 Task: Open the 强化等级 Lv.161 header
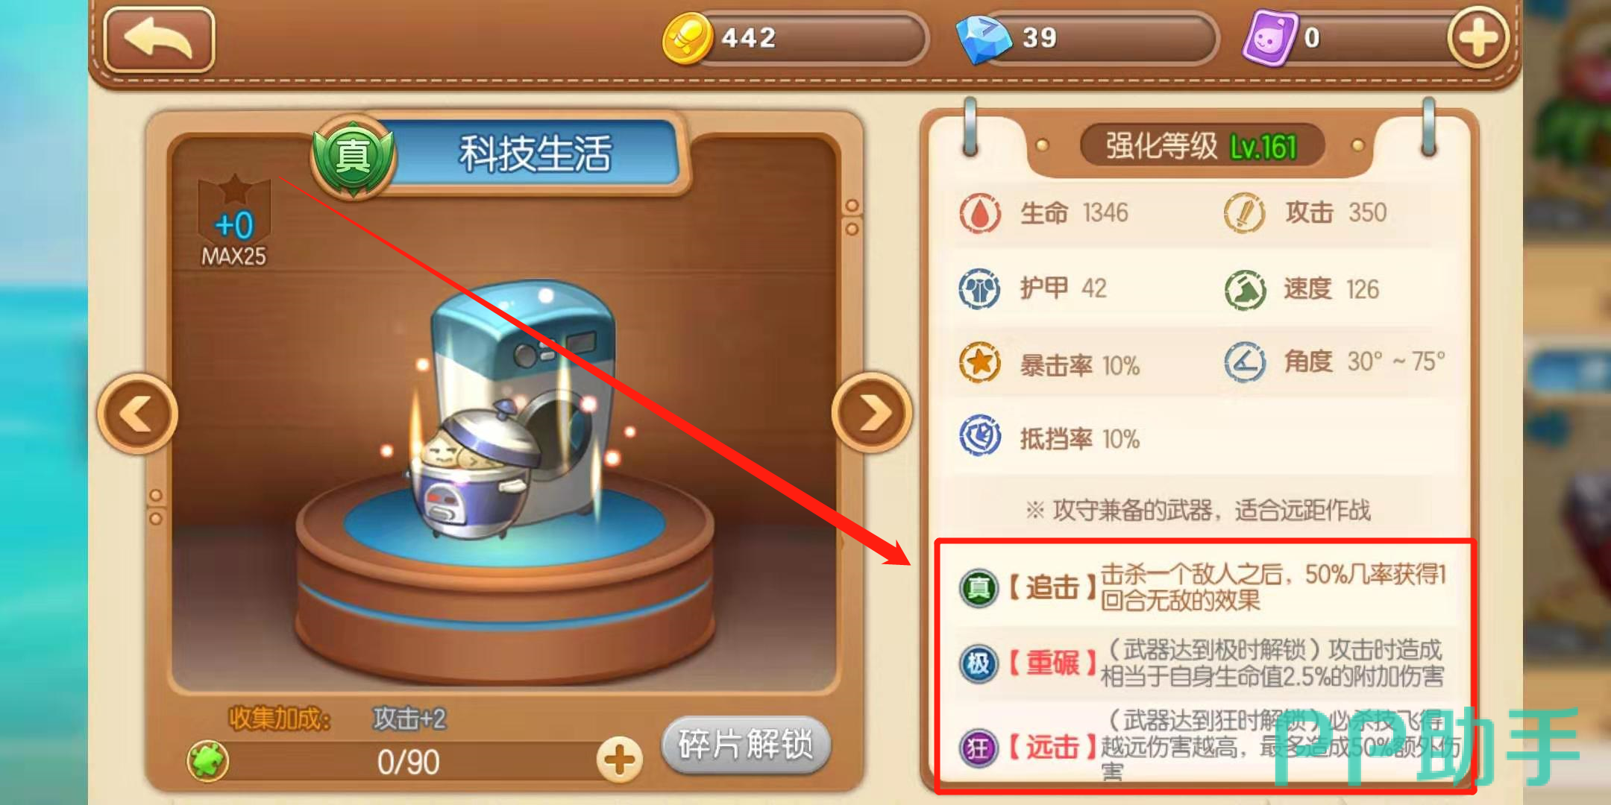point(1202,145)
